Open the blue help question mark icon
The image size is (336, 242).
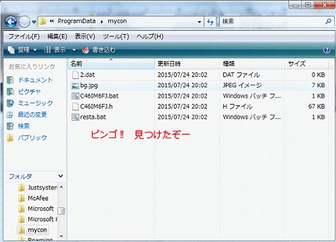point(327,50)
